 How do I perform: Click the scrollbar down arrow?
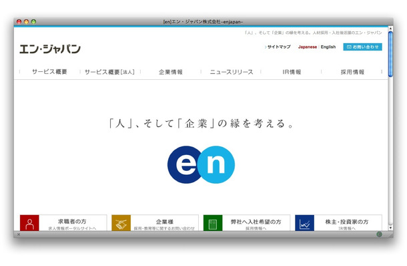[x=390, y=228]
